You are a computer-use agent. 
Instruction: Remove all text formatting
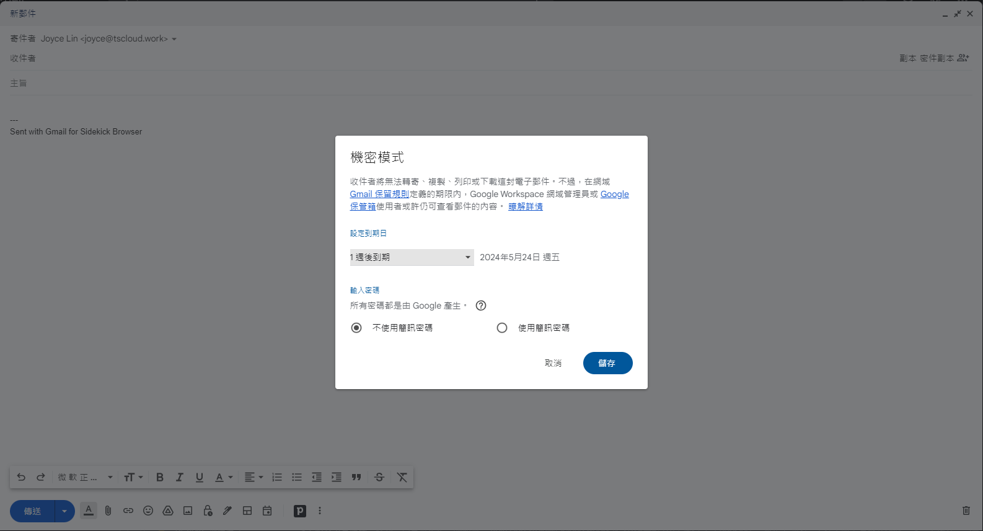[402, 477]
